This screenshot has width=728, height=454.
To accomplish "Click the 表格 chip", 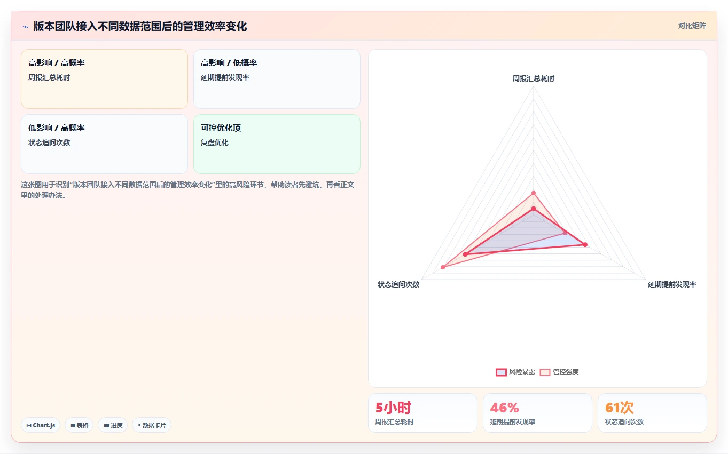I will pyautogui.click(x=79, y=425).
